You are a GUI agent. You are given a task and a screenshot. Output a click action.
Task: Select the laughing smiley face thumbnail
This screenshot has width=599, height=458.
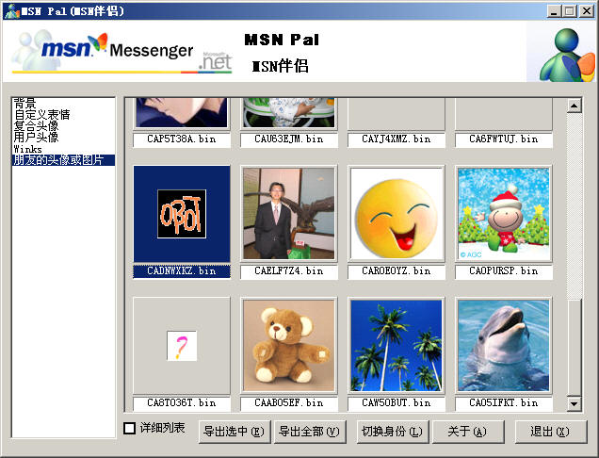coord(397,214)
